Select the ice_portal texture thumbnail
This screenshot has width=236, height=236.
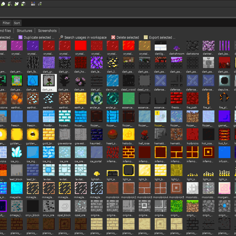(x=96, y=154)
